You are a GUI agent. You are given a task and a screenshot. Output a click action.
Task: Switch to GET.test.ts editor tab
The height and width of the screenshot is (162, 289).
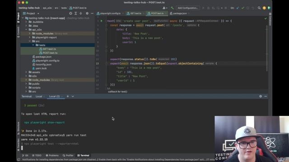135,13
